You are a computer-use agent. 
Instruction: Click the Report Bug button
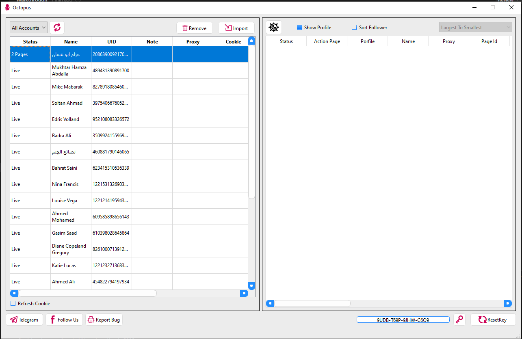(104, 320)
